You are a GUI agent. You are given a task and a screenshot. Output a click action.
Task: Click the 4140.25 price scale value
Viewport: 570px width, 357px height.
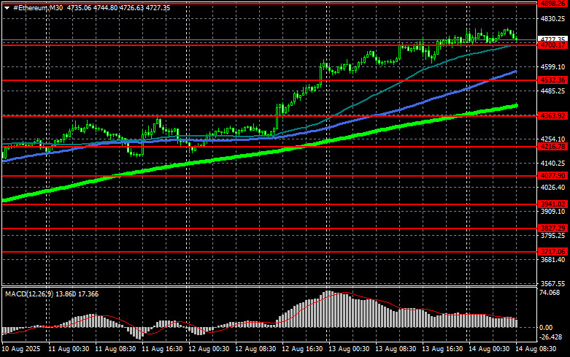coord(552,164)
